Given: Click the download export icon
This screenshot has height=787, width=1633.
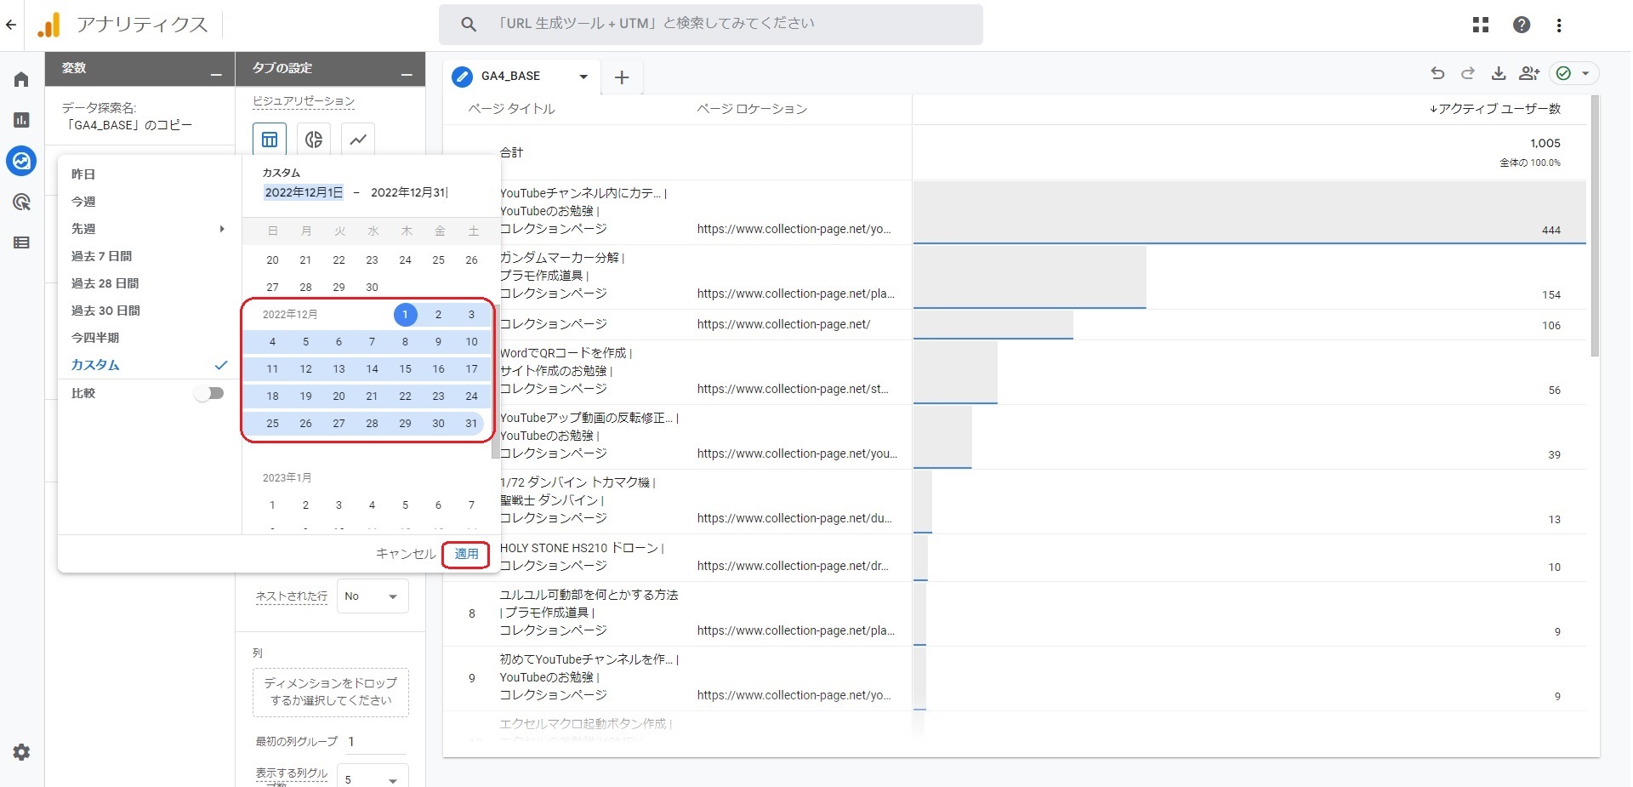Looking at the screenshot, I should coord(1499,73).
